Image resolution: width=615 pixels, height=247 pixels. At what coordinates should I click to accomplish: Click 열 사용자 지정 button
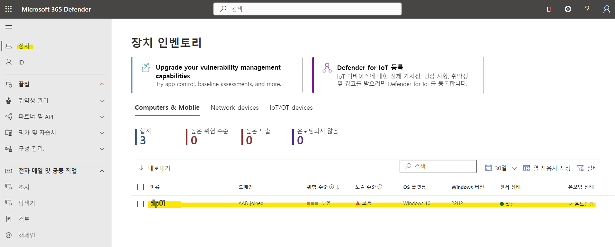547,168
